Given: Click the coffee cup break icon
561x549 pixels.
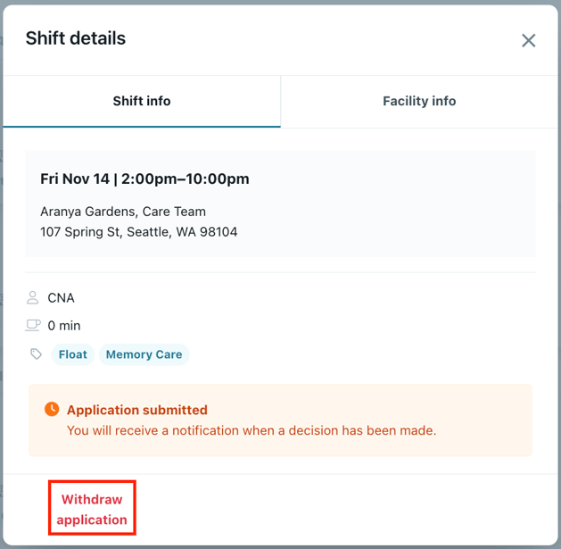Looking at the screenshot, I should coord(33,325).
